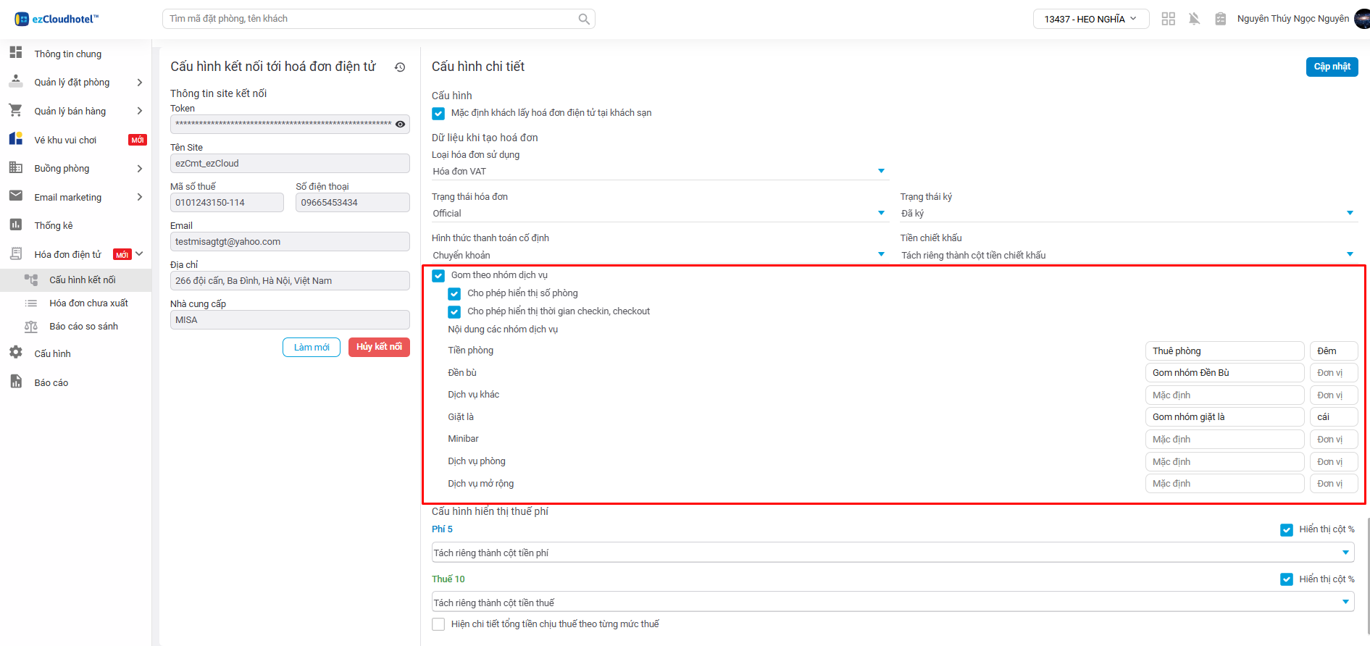Open Thống kê from the sidebar

click(54, 225)
